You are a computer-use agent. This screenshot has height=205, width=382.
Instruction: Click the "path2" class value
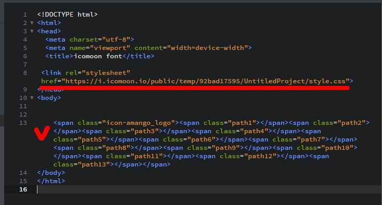pyautogui.click(x=351, y=123)
